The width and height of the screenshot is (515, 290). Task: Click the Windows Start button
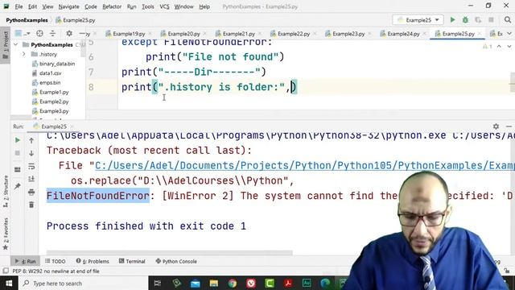[x=9, y=283]
